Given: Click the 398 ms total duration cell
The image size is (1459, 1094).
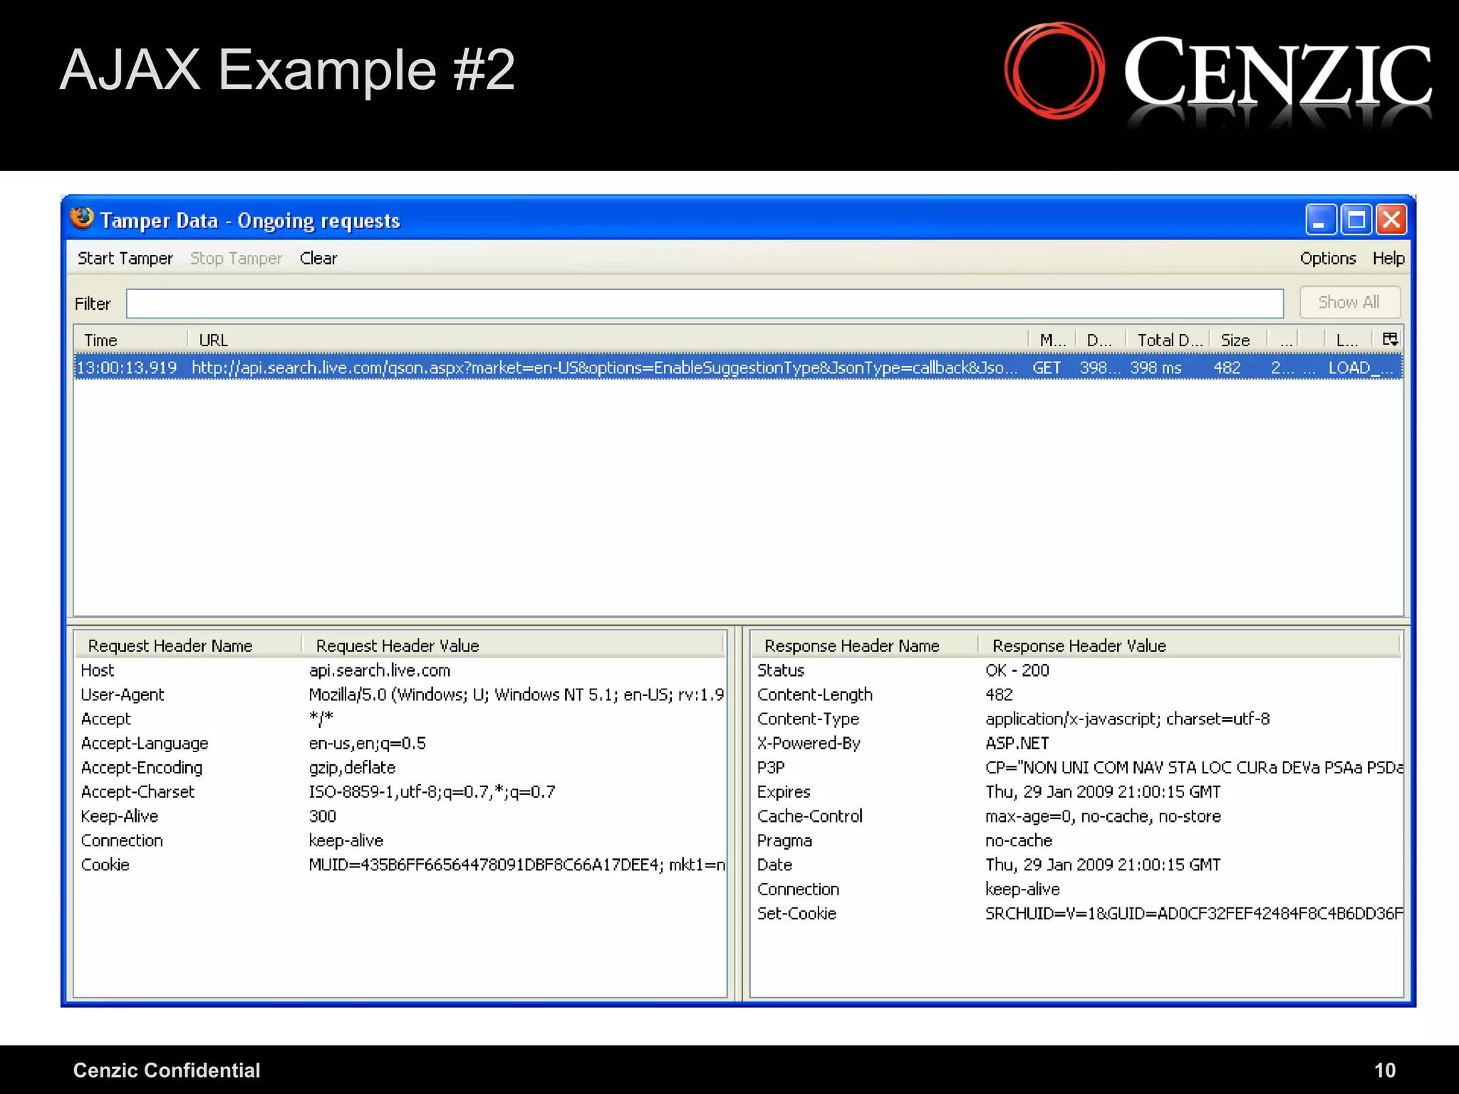Looking at the screenshot, I should click(x=1156, y=368).
